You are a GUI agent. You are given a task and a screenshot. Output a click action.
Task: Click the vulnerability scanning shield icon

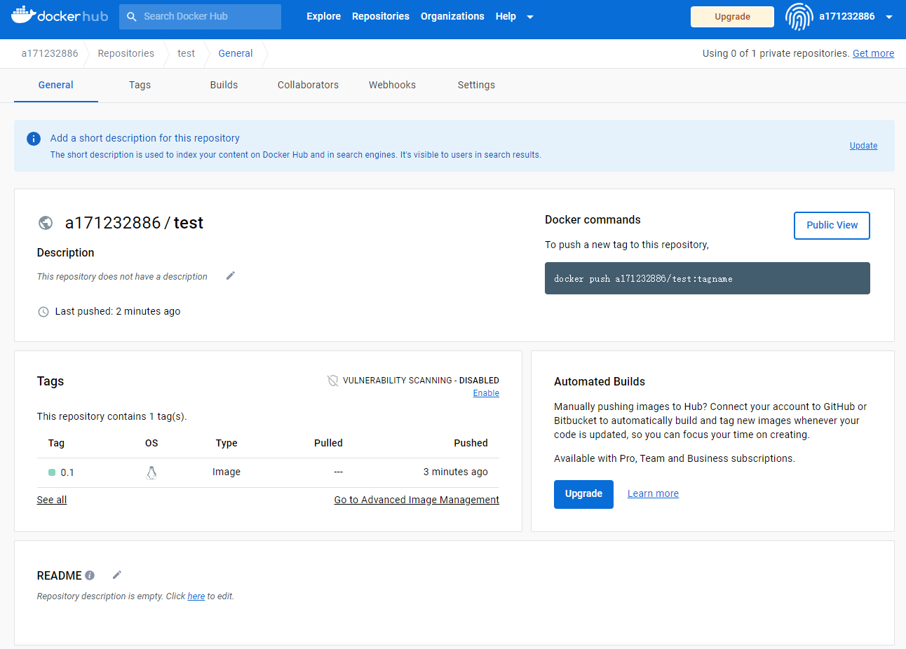[x=333, y=381]
